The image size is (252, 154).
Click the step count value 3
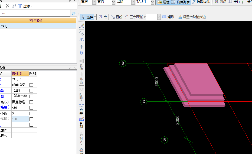point(20,113)
